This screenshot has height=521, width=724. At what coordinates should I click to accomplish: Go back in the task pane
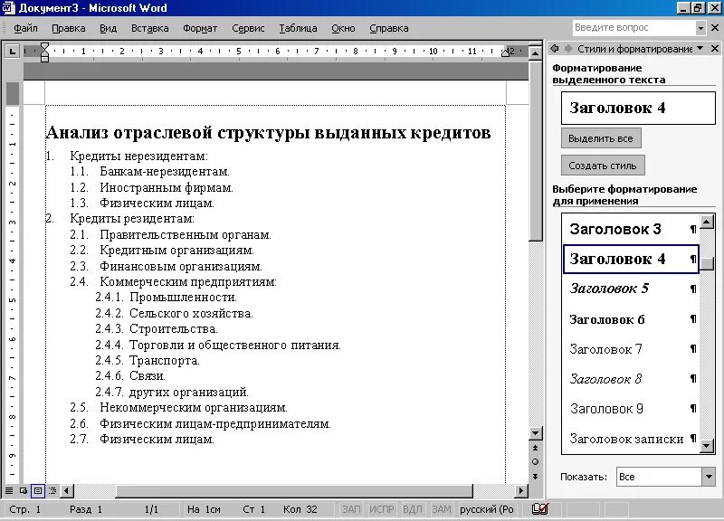(x=555, y=48)
